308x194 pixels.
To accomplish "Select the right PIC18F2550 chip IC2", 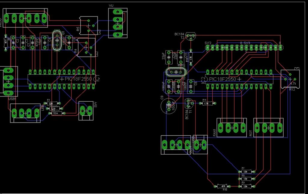I will 239,79.
